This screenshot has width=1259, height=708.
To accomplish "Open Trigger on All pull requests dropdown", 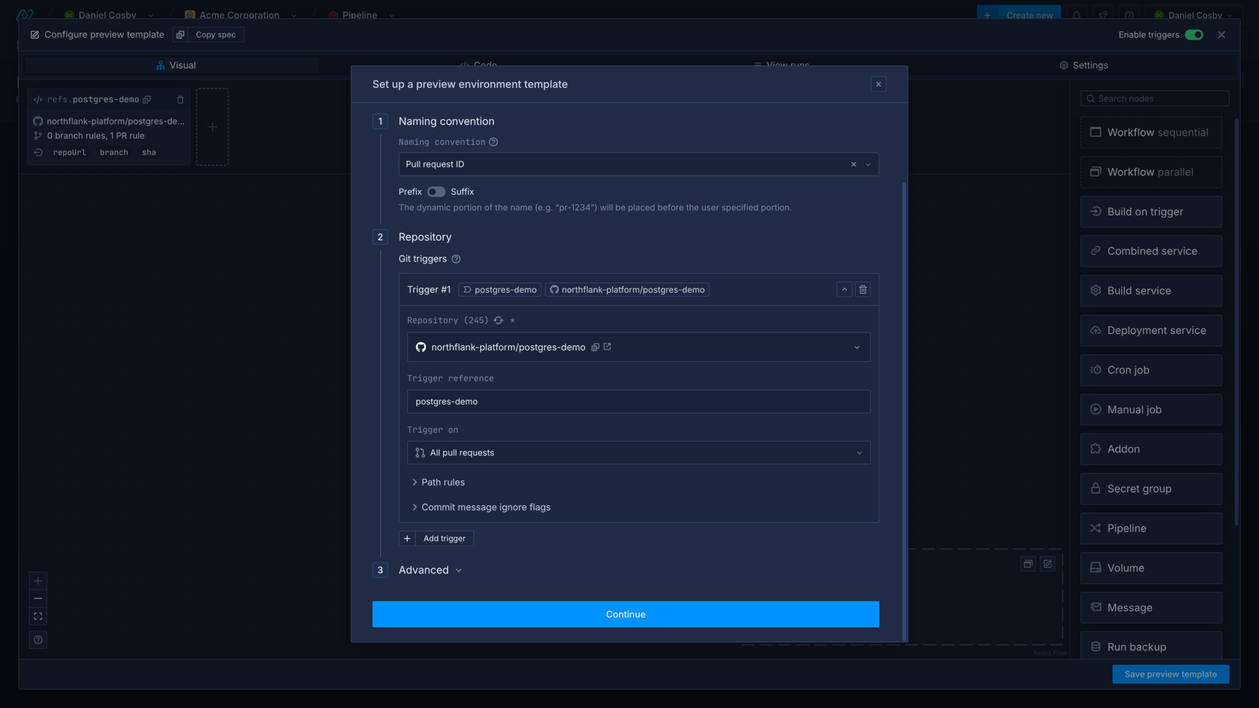I will click(x=638, y=453).
